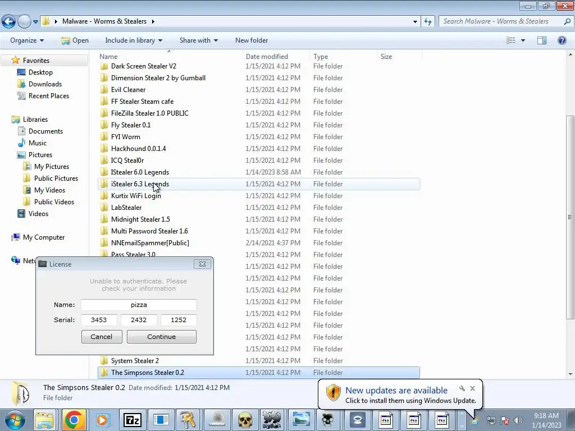
Task: Toggle the preview pane icon
Action: tap(542, 40)
